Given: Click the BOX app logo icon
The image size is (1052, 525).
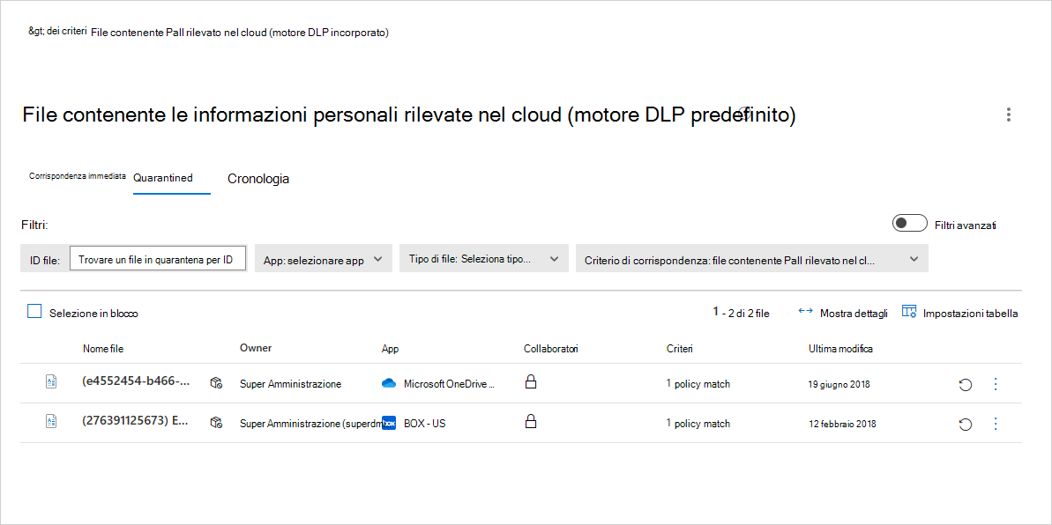Looking at the screenshot, I should tap(389, 423).
